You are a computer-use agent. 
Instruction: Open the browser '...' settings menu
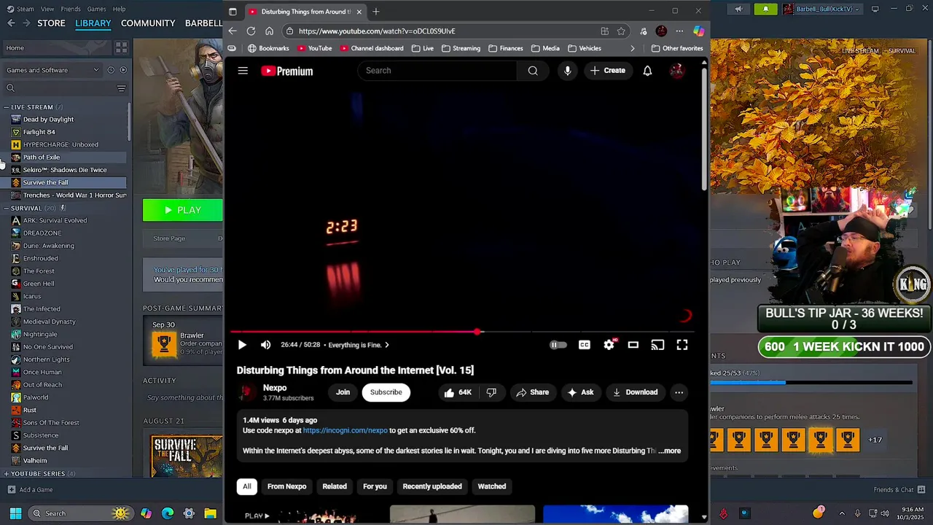(x=679, y=31)
